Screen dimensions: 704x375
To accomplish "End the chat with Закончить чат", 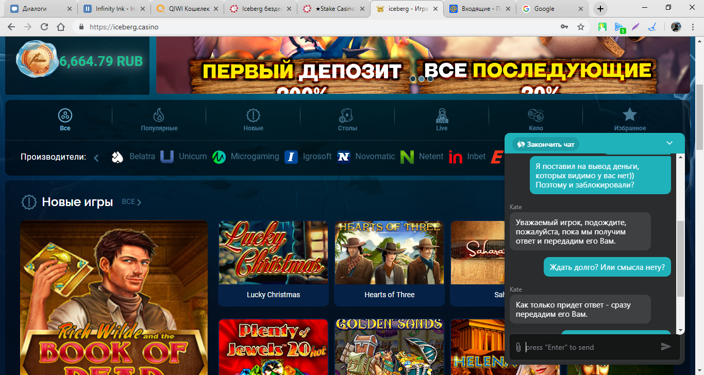I will pyautogui.click(x=546, y=144).
